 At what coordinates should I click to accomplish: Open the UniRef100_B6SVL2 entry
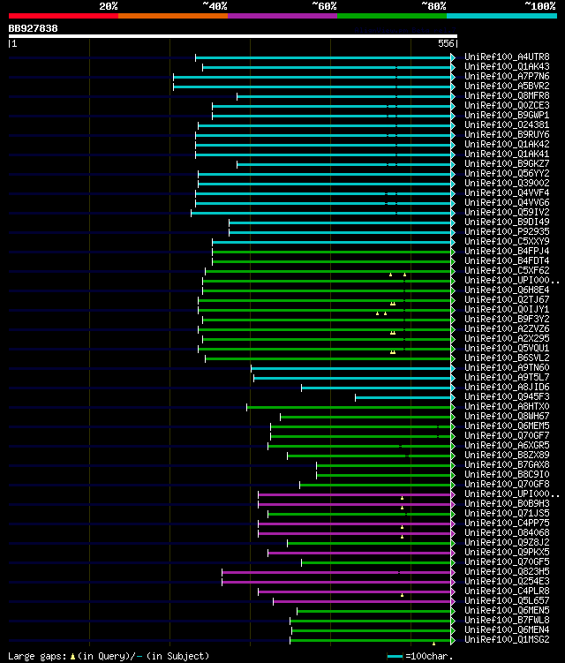[507, 358]
